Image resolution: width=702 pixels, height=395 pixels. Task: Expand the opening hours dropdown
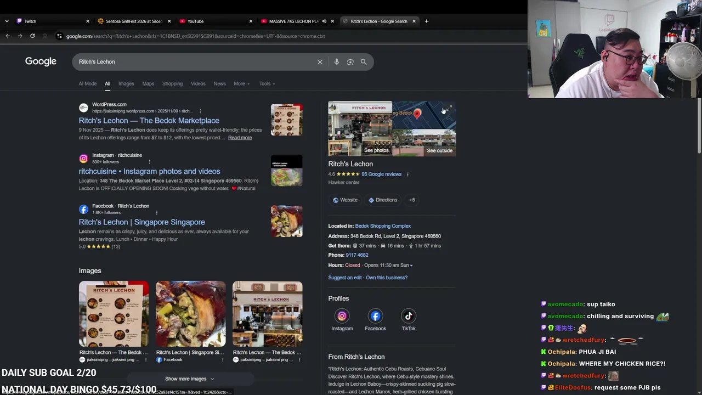coord(411,266)
